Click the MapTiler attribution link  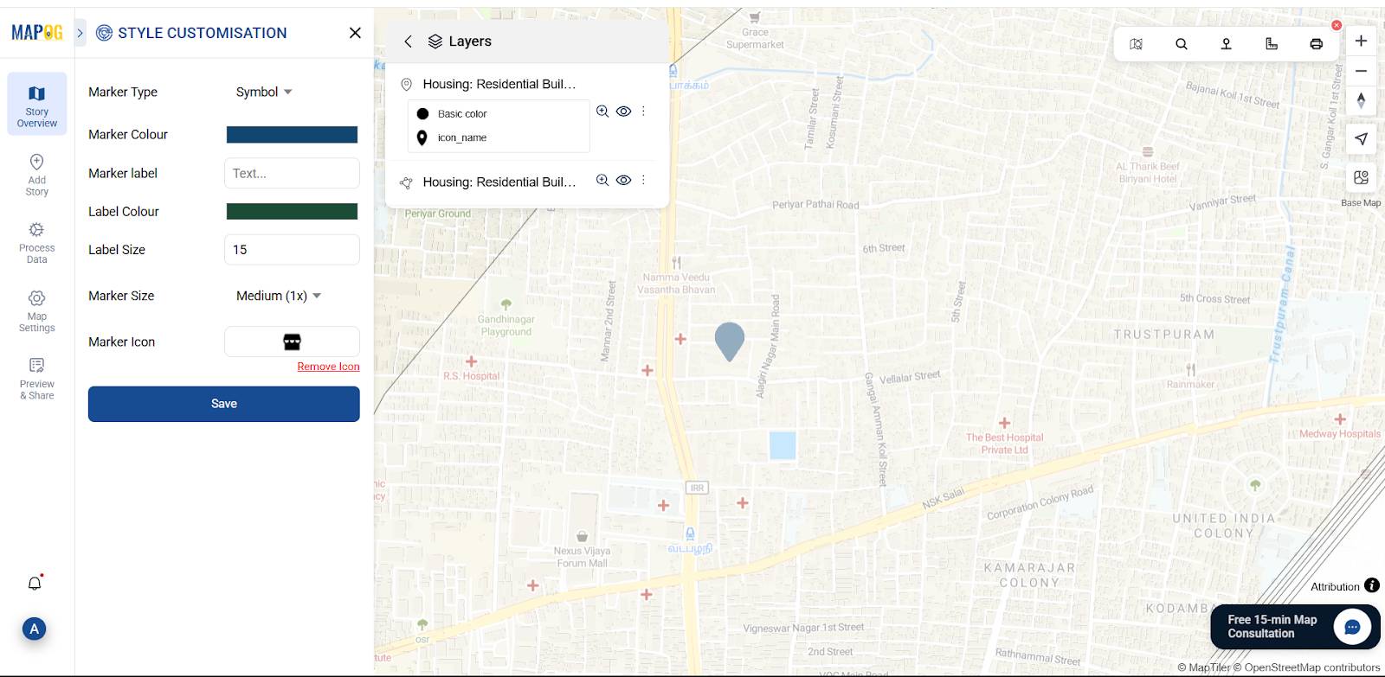[1203, 667]
